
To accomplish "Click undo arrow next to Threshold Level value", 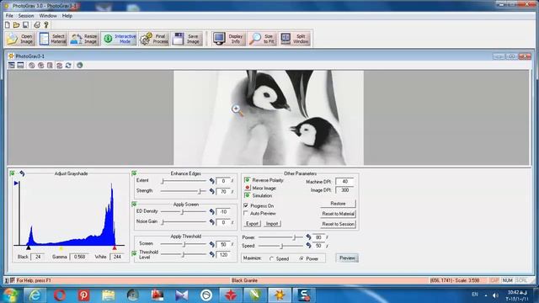I will (211, 254).
